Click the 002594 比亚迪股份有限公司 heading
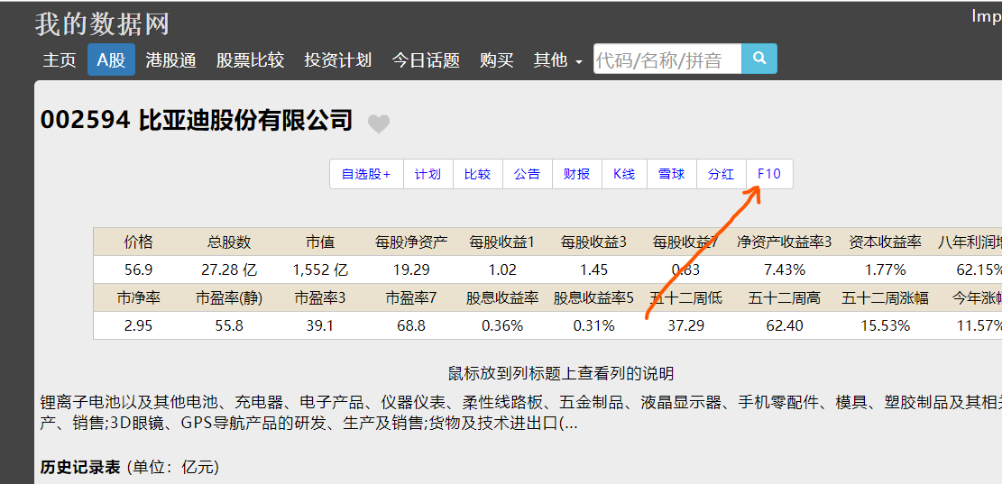Image resolution: width=1002 pixels, height=484 pixels. click(x=197, y=120)
